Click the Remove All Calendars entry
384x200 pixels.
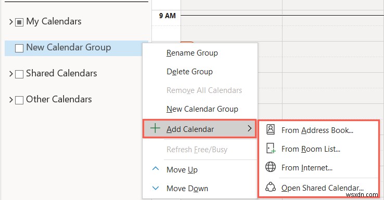click(x=200, y=90)
